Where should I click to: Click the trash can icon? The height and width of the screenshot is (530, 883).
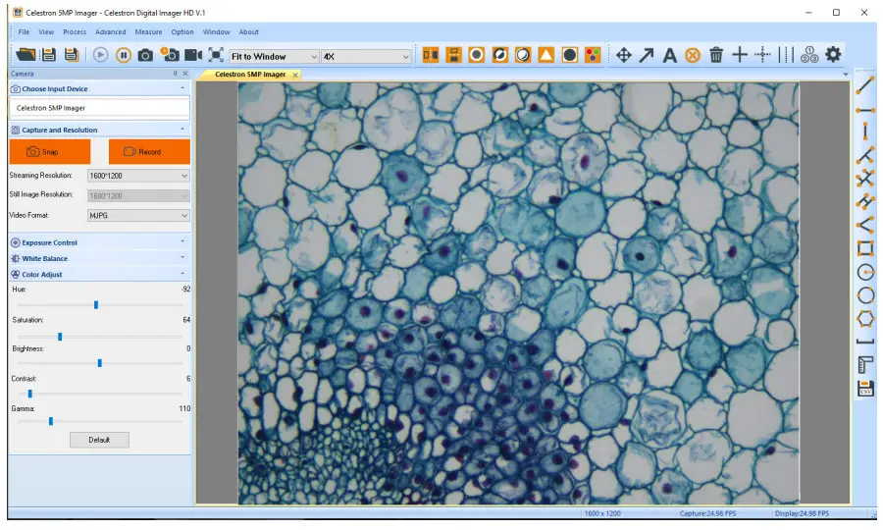coord(716,55)
